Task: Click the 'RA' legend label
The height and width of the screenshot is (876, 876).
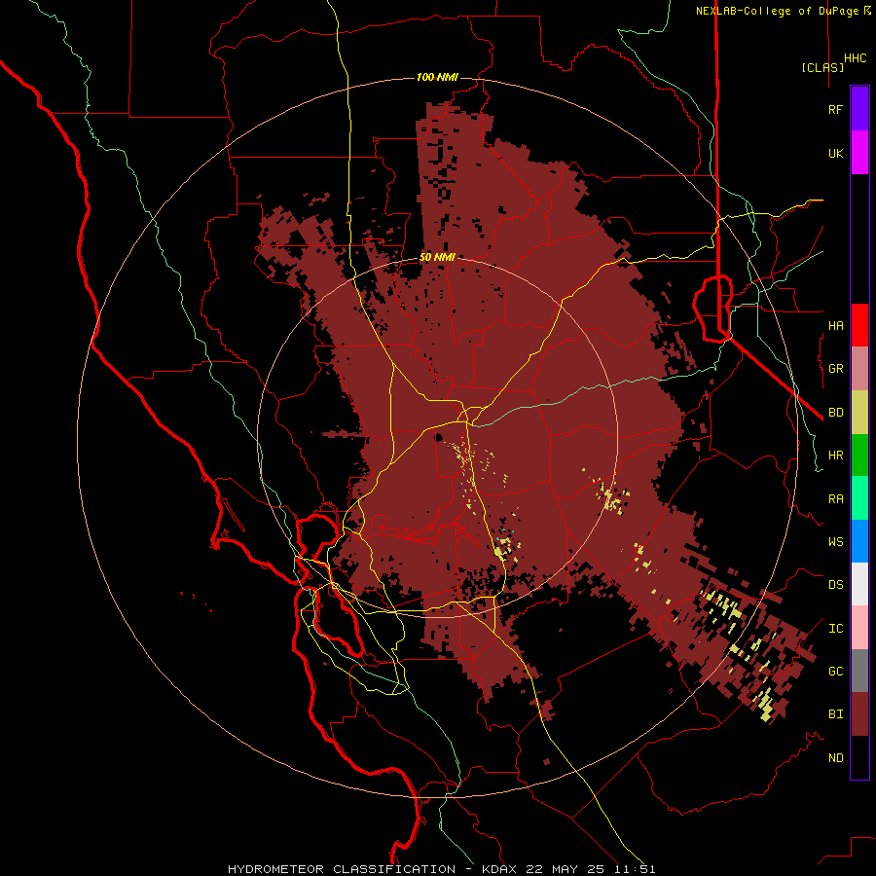Action: pyautogui.click(x=835, y=499)
